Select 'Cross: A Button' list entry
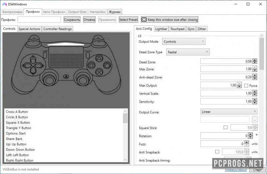The height and width of the screenshot is (174, 267). (17, 112)
